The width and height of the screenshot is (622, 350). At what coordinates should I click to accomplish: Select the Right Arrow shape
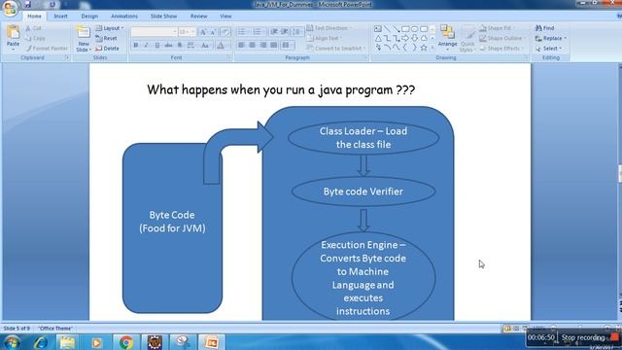coord(405,38)
